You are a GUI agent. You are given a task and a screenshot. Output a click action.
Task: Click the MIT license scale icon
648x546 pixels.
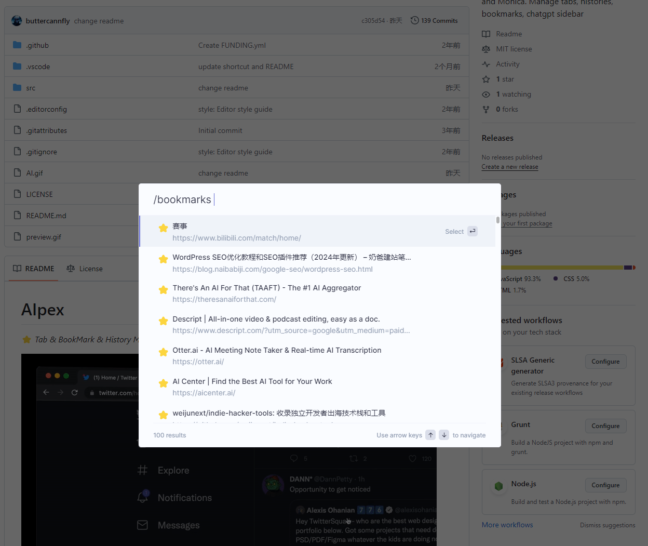coord(486,49)
